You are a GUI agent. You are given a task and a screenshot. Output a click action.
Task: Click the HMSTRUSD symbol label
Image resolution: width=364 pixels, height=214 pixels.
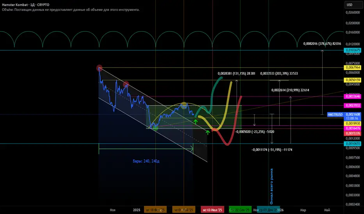click(335, 114)
